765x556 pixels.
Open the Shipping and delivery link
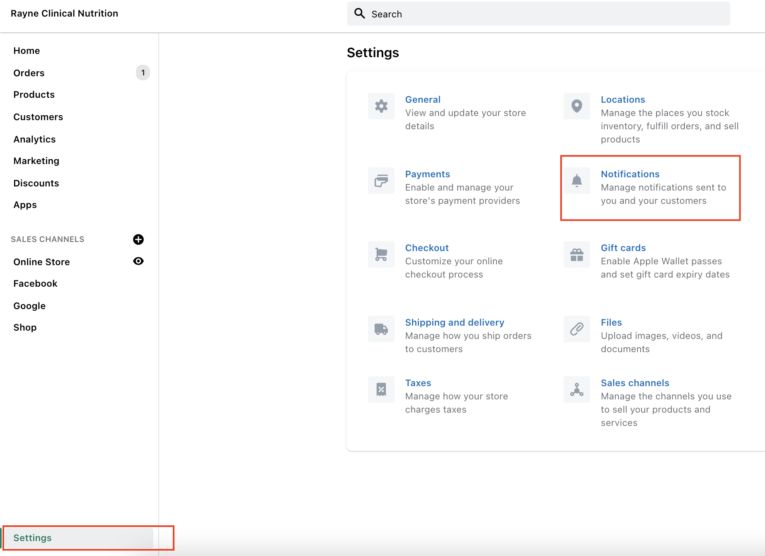click(x=455, y=322)
